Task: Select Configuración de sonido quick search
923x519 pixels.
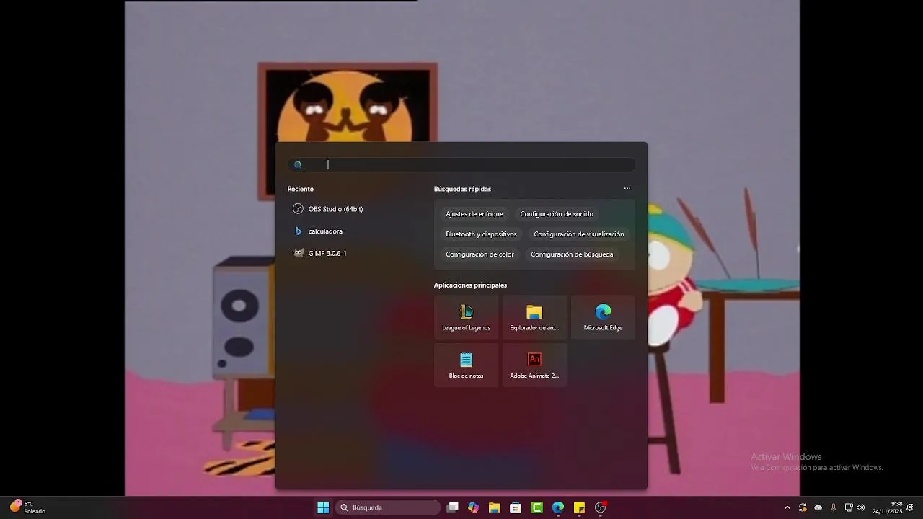Action: click(x=557, y=214)
